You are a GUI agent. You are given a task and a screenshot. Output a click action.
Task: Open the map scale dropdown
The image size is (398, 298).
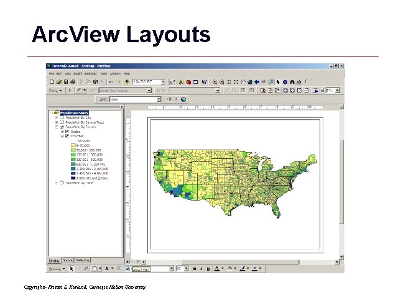[163, 82]
